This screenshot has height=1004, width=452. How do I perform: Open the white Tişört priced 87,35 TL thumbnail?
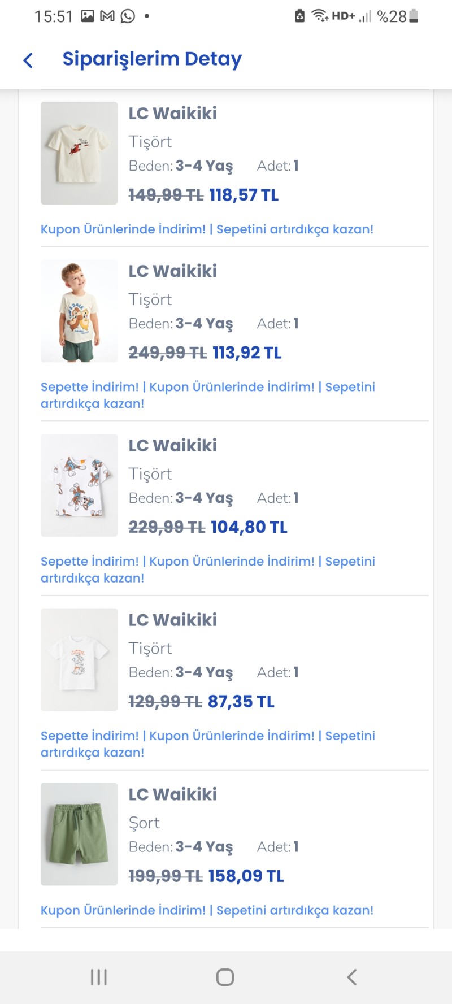pyautogui.click(x=79, y=660)
